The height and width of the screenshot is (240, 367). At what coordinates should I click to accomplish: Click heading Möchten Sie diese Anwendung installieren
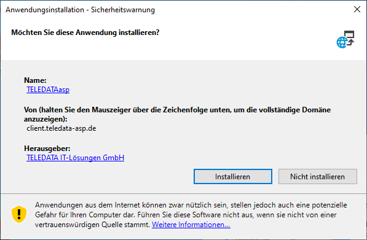85,33
